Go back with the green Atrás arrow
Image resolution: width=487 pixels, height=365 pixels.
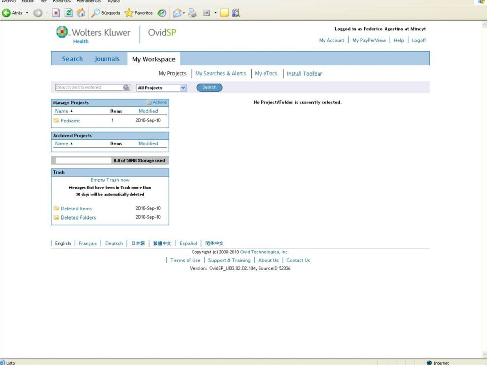[12, 13]
